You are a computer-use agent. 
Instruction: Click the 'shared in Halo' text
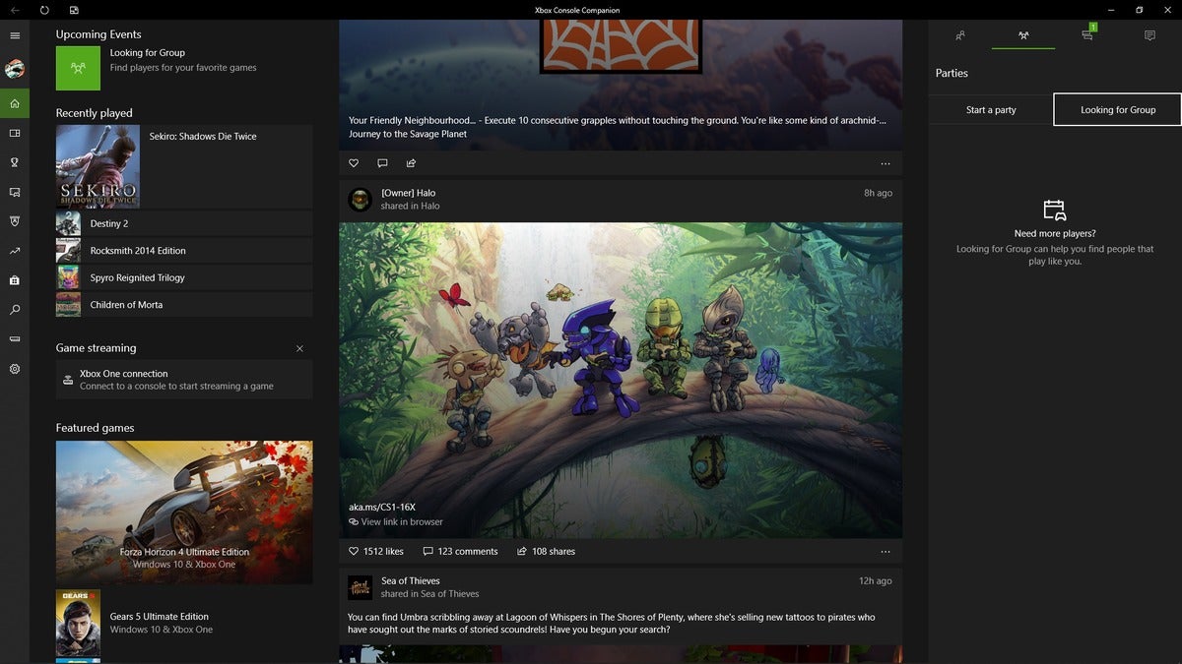pos(410,207)
